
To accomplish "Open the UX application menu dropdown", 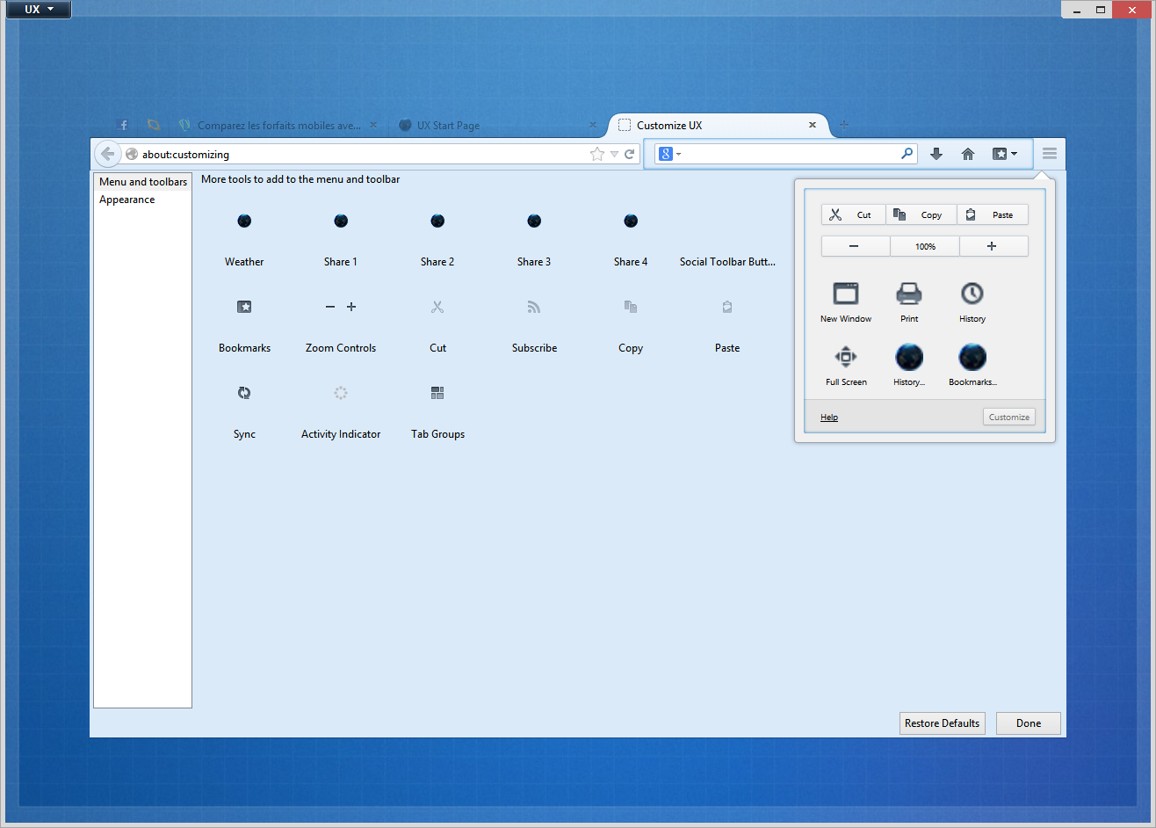I will [39, 10].
